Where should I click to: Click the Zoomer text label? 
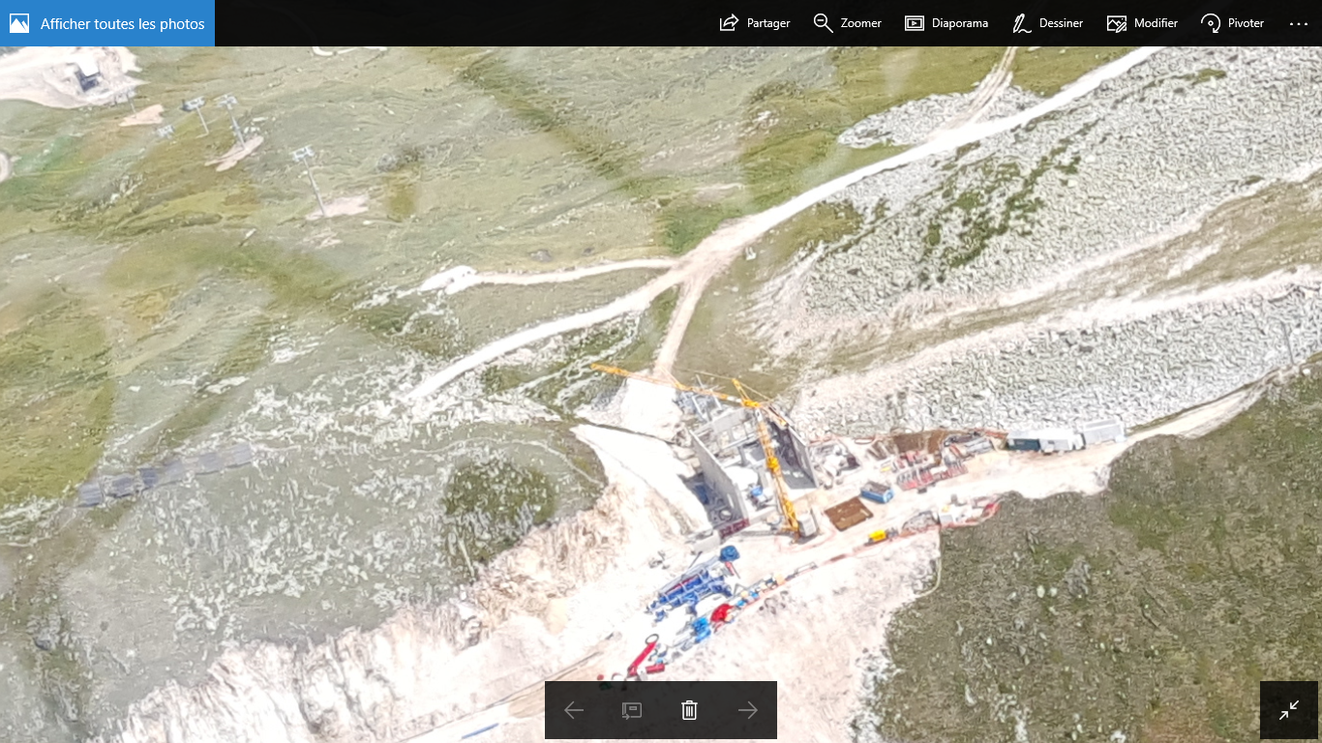point(860,23)
